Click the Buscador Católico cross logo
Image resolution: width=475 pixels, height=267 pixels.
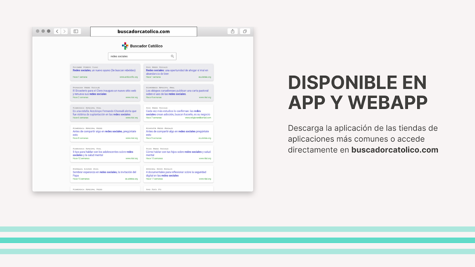(125, 46)
